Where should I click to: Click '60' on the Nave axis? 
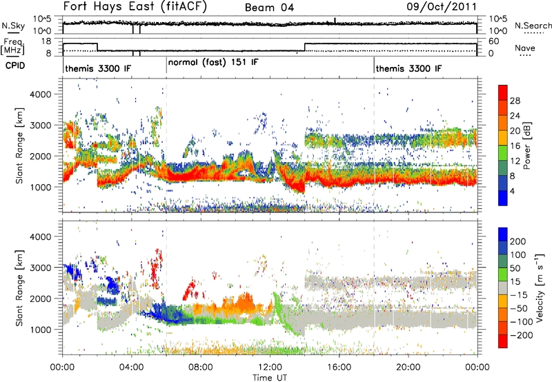click(x=494, y=41)
